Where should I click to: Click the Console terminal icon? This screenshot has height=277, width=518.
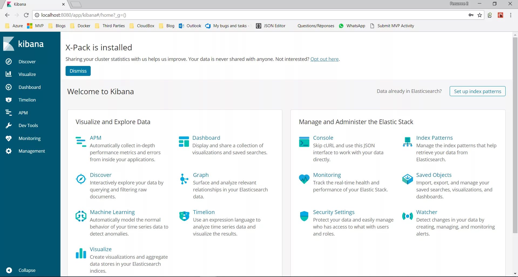[x=304, y=142]
